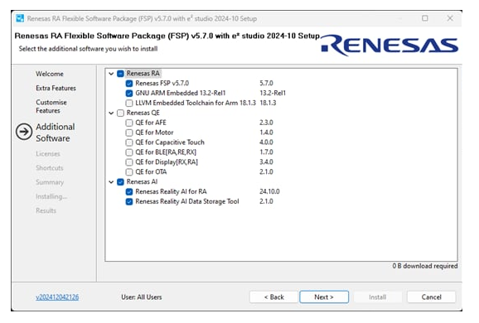Enable QE for Motor
This screenshot has height=323, width=479.
[x=129, y=133]
